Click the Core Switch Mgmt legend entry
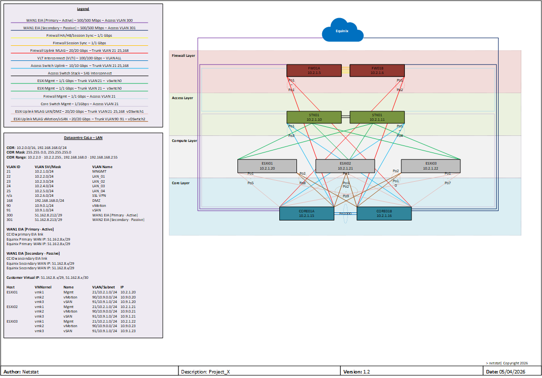 (80, 104)
